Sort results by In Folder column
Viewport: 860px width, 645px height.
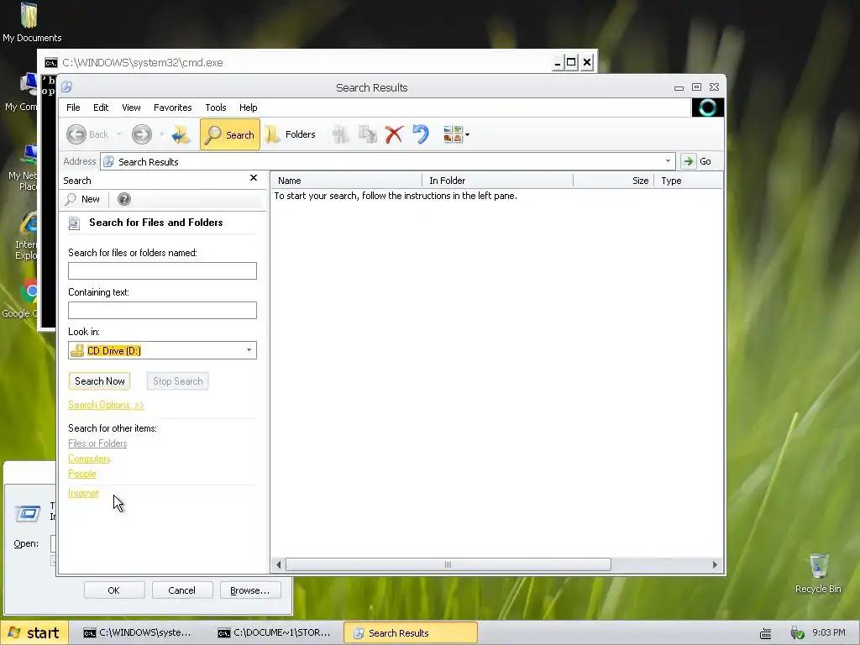click(497, 181)
